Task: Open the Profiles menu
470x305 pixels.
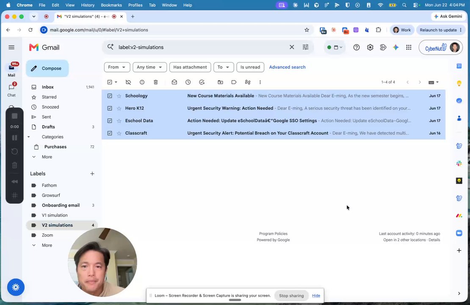Action: click(x=135, y=5)
